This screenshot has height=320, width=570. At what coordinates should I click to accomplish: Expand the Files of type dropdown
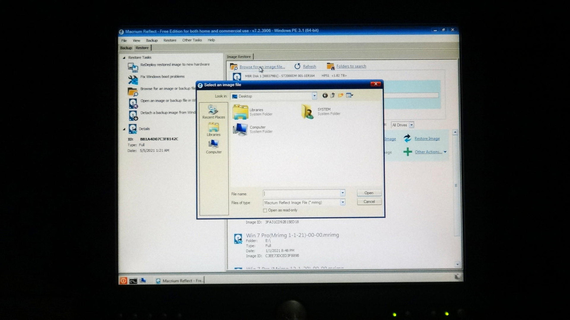[342, 202]
